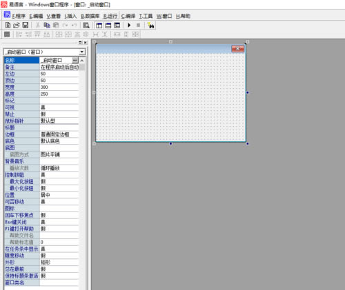
Task: Click the binoculars search icon
Action: tap(150, 25)
